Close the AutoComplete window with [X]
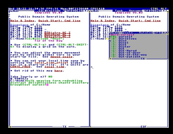 (164, 33)
